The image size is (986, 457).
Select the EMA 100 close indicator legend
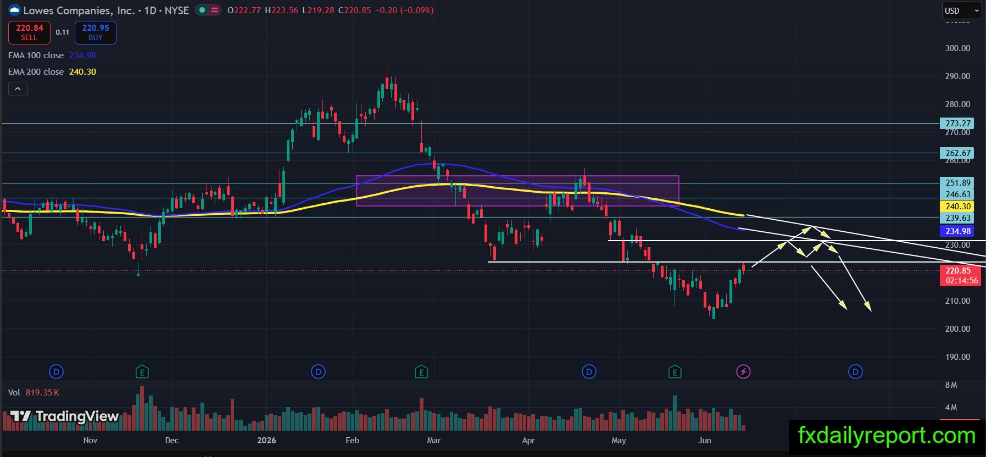[52, 55]
